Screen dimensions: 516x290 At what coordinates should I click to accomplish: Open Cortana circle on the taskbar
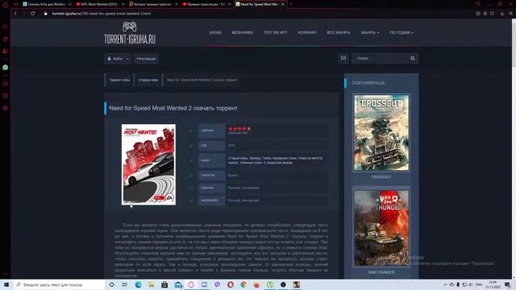click(x=112, y=284)
